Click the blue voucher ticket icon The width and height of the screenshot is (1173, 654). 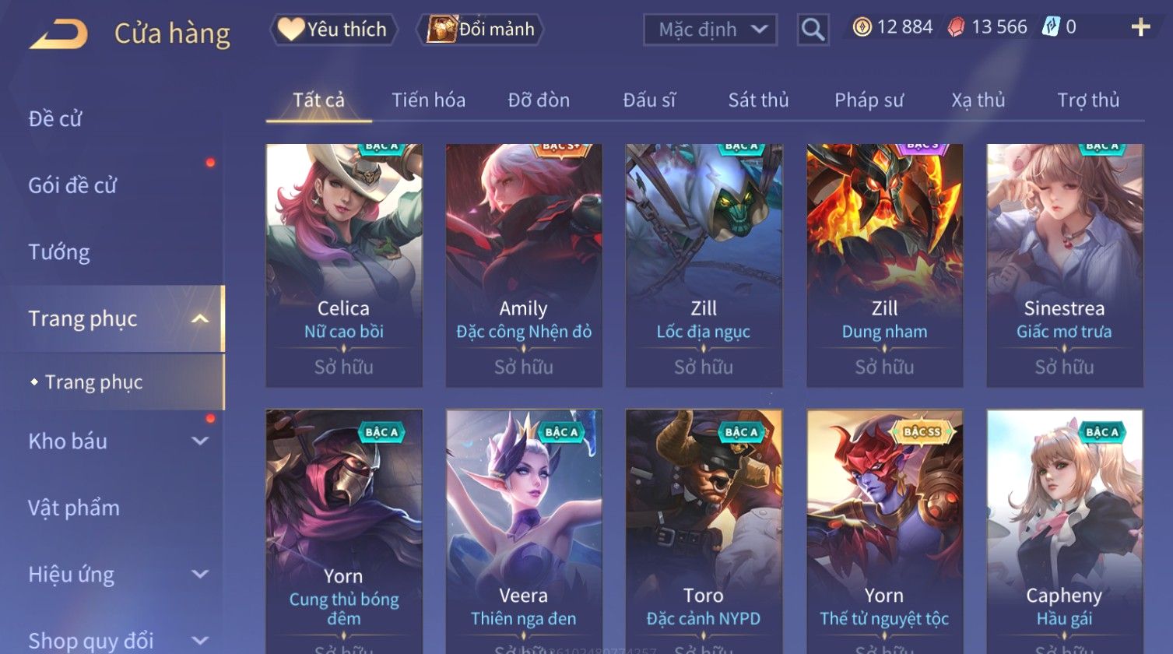click(1051, 28)
